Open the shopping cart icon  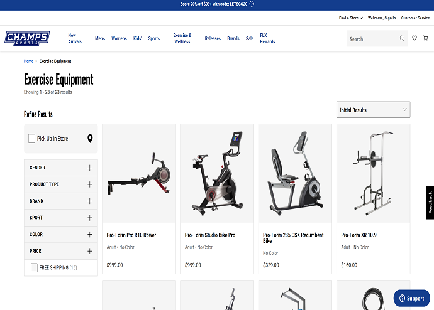pyautogui.click(x=425, y=39)
